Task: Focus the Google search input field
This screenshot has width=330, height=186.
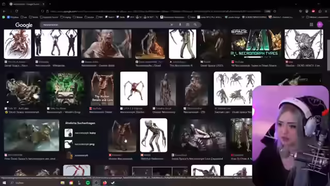Action: [x=105, y=25]
